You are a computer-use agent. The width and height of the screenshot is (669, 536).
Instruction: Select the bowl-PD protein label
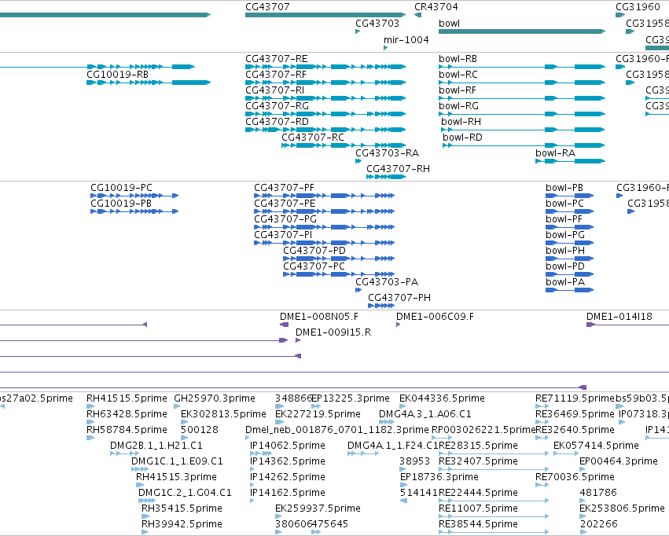565,266
